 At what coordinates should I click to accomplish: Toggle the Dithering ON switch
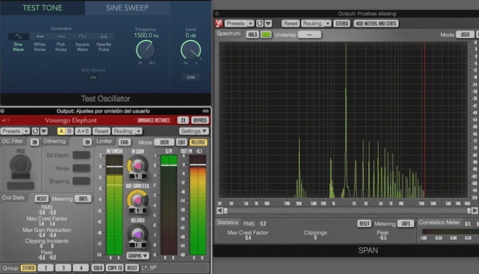(87, 142)
